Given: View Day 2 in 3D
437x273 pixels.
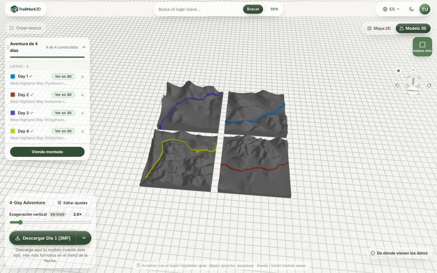Looking at the screenshot, I should [63, 95].
